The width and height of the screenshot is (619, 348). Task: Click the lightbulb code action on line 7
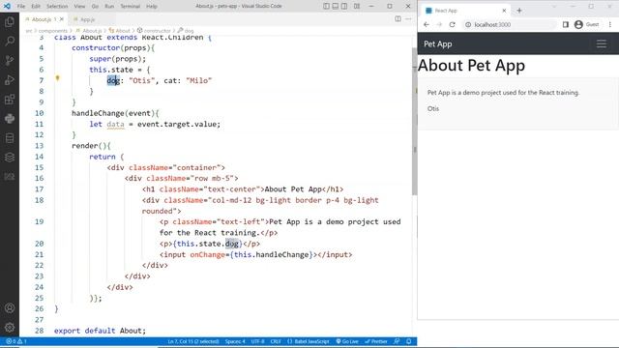coord(58,78)
